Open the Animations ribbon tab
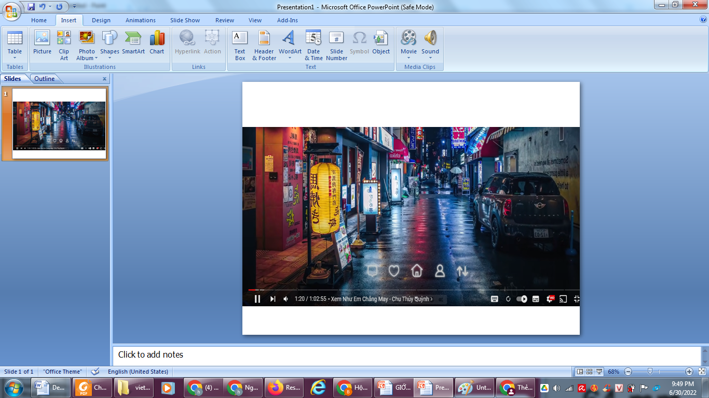Image resolution: width=709 pixels, height=398 pixels. (141, 20)
